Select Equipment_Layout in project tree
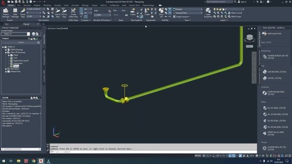This screenshot has width=292, height=164. tap(21, 61)
